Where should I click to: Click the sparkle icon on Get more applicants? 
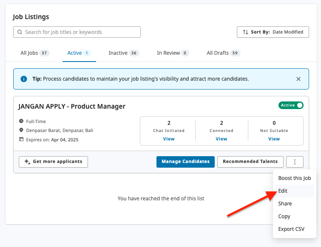(27, 162)
